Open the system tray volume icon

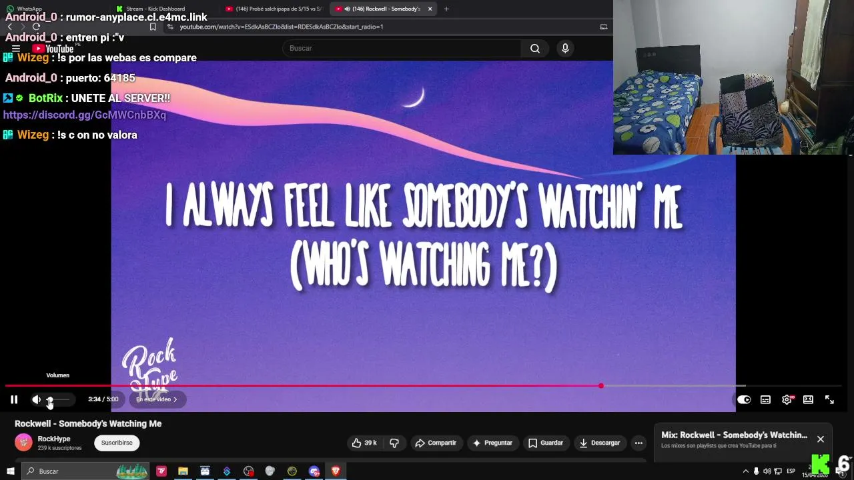point(767,471)
